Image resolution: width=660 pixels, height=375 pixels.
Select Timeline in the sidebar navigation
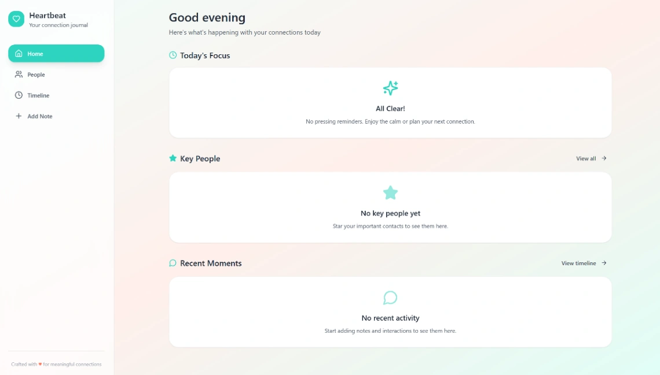(38, 95)
